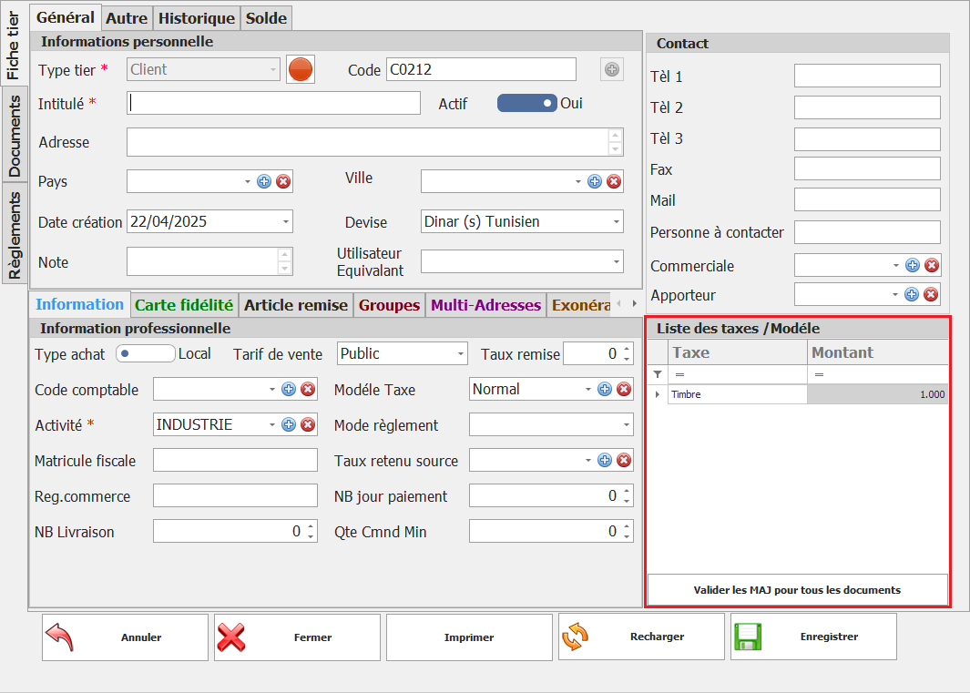Image resolution: width=970 pixels, height=693 pixels.
Task: Click the add icon beside Code comptable
Action: [289, 389]
